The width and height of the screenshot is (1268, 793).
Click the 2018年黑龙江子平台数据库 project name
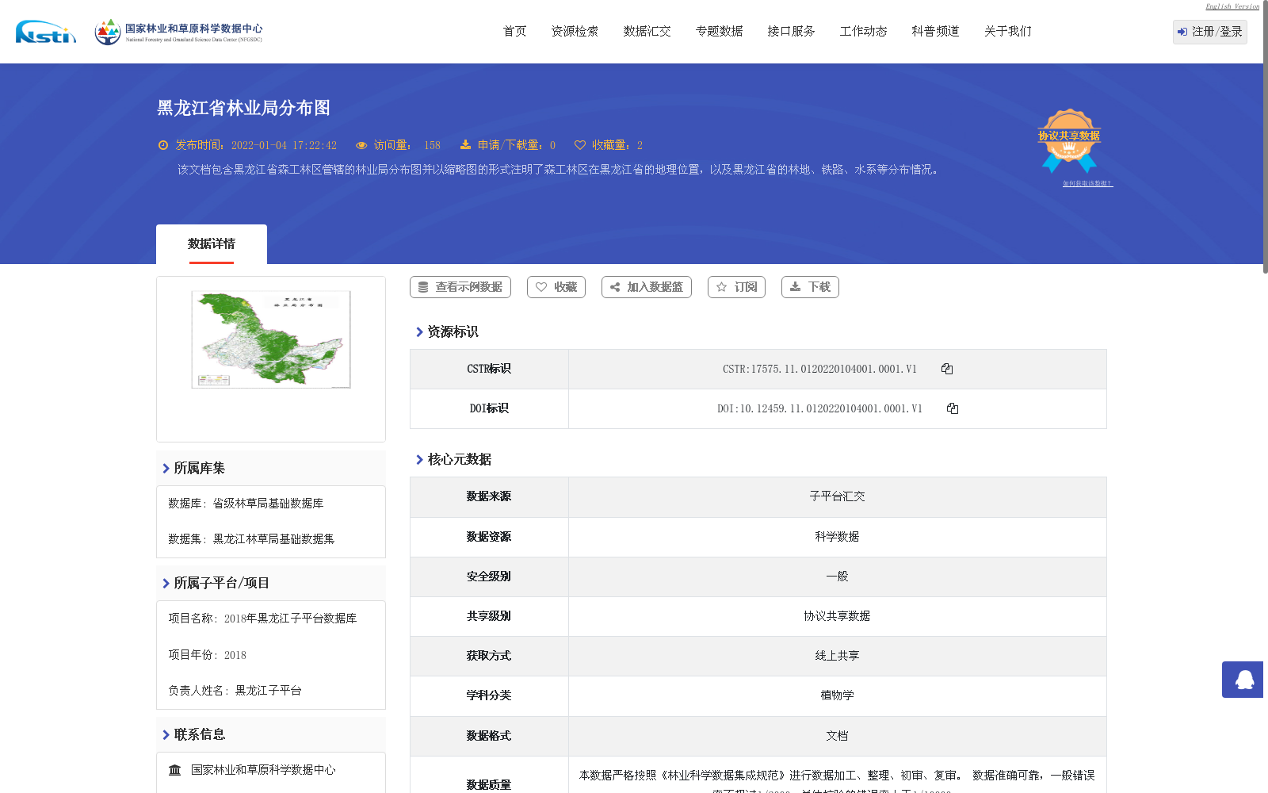click(290, 619)
